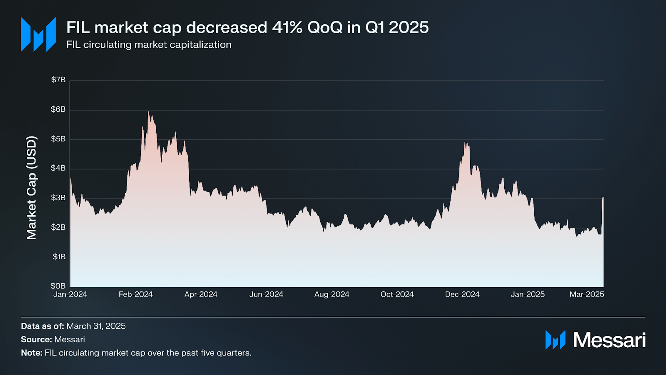666x375 pixels.
Task: Click the Aug-2024 x-axis label
Action: point(332,294)
